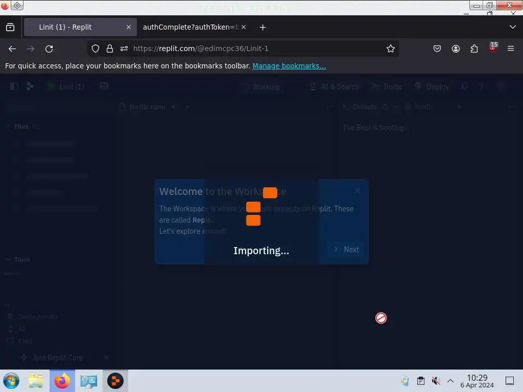Expand the list all tabs chevron
Image resolution: width=523 pixels, height=392 pixels.
tap(513, 27)
